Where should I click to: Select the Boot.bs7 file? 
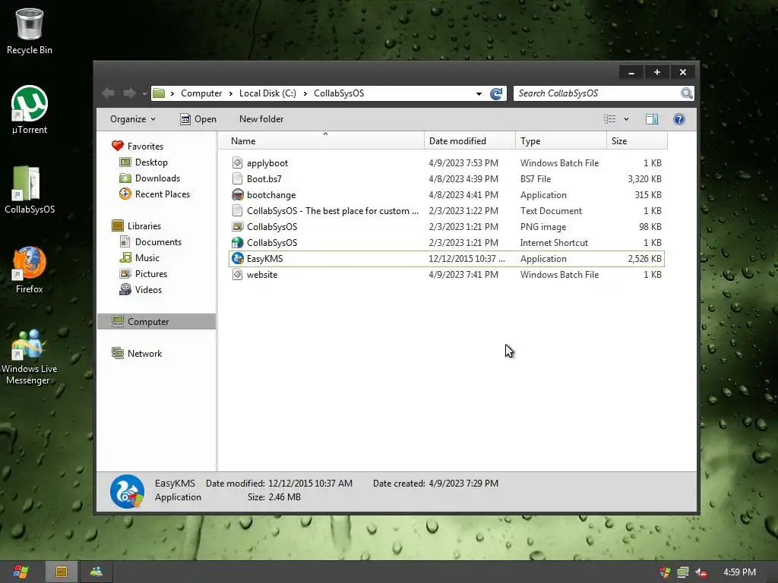[x=447, y=179]
